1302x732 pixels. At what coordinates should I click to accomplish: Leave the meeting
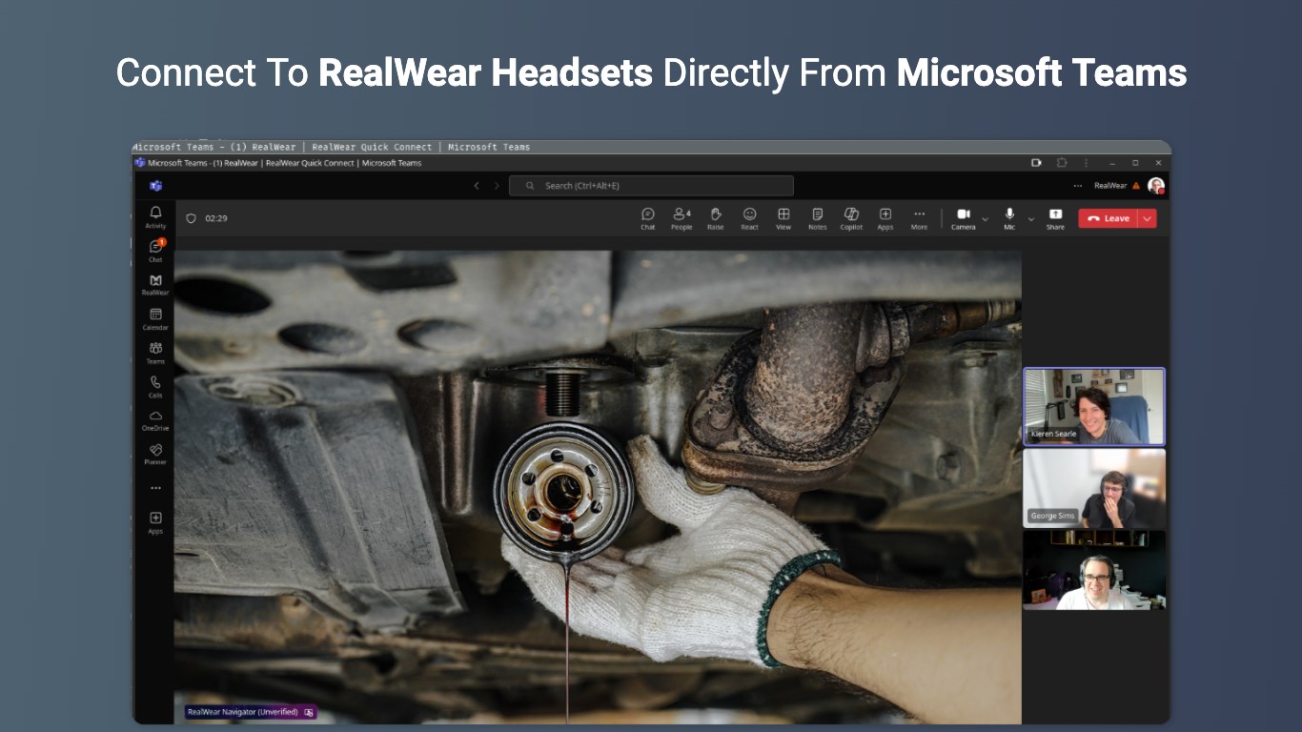point(1109,218)
